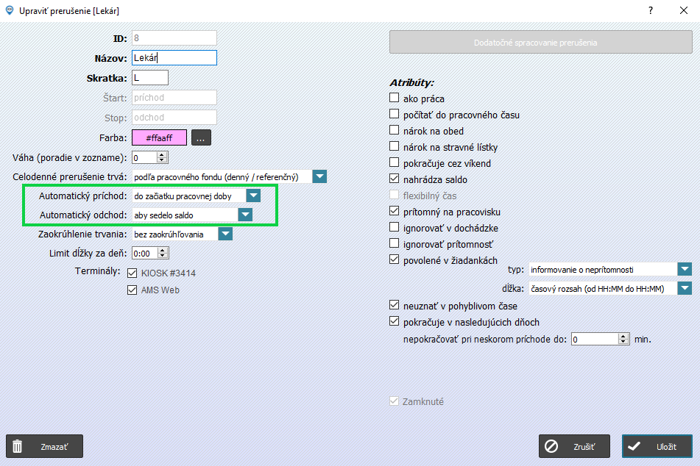700x466 pixels.
Task: Enable the 'ako práca' checkbox
Action: (395, 98)
